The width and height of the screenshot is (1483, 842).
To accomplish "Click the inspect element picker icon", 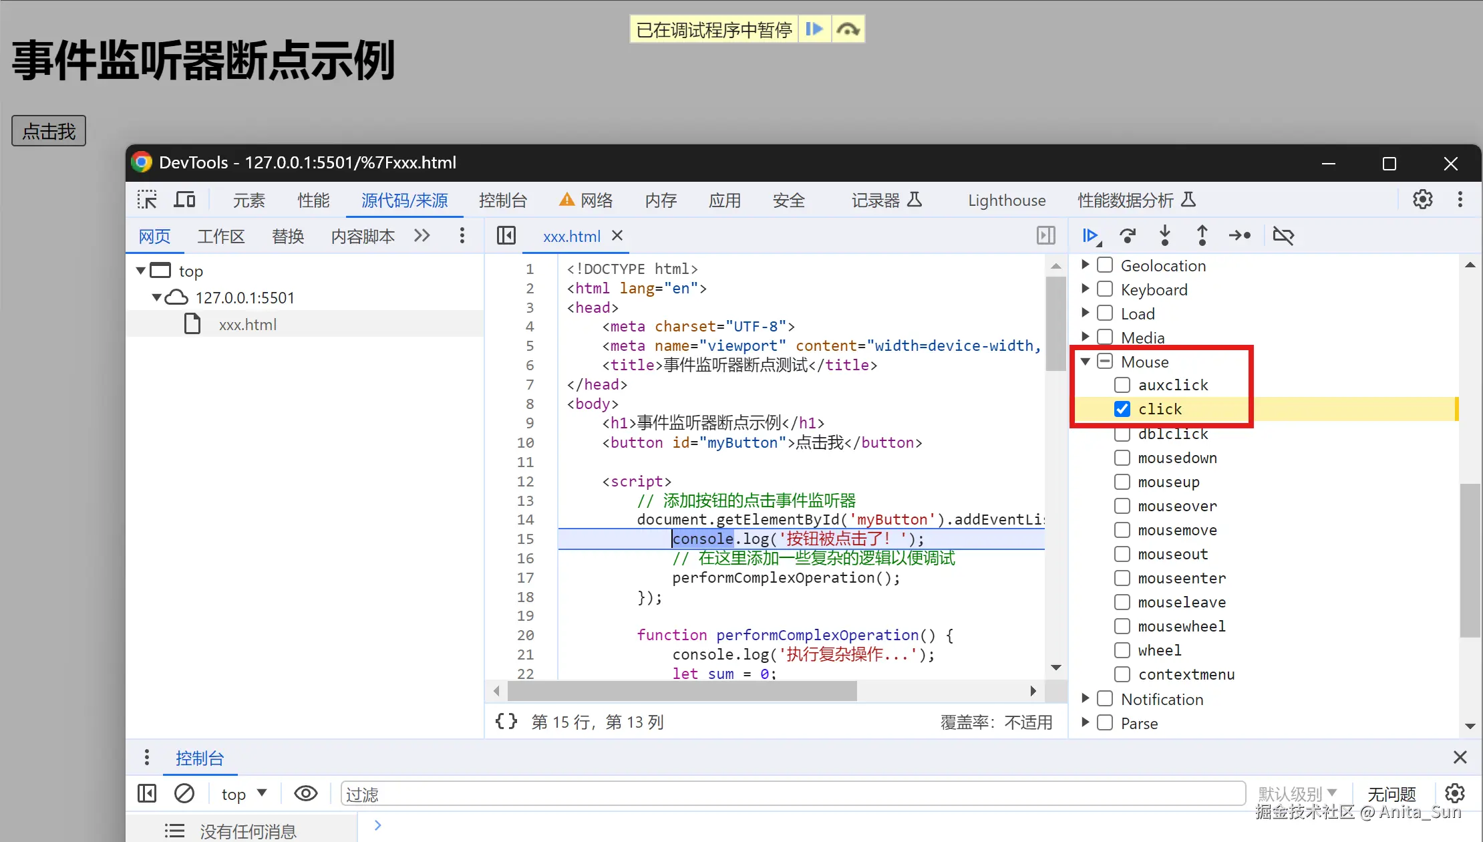I will pyautogui.click(x=147, y=200).
